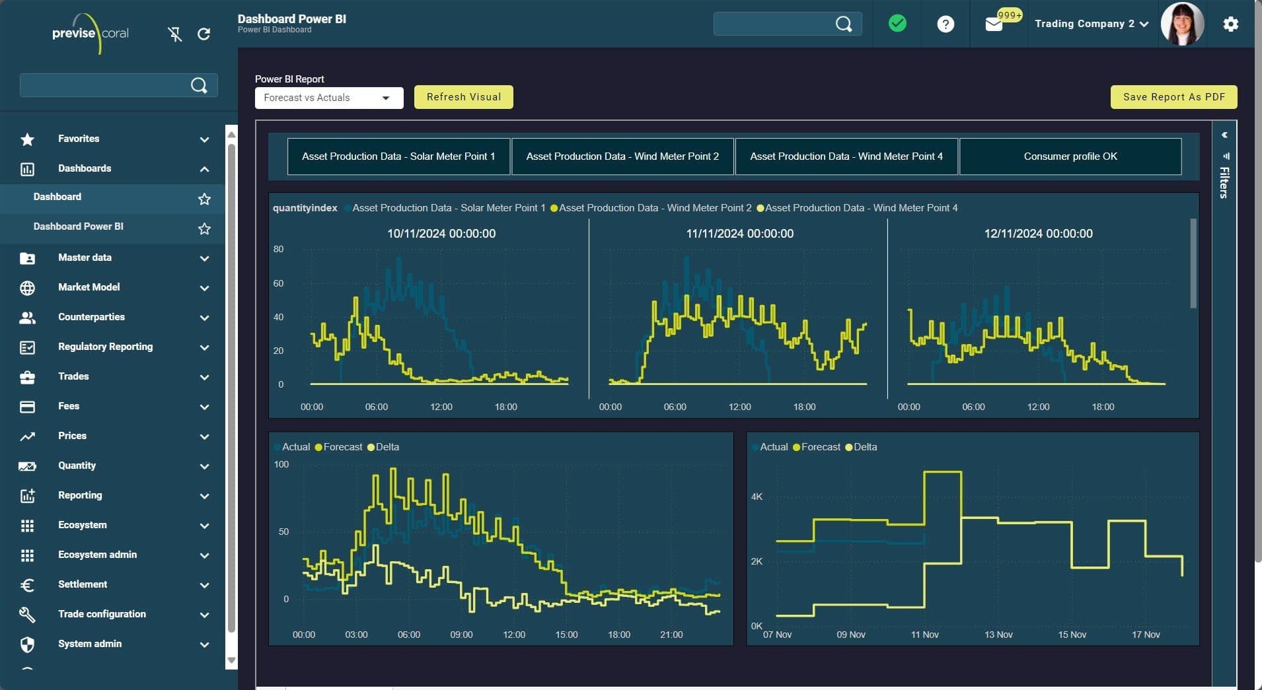
Task: Click the sidebar search input field
Action: pyautogui.click(x=106, y=85)
